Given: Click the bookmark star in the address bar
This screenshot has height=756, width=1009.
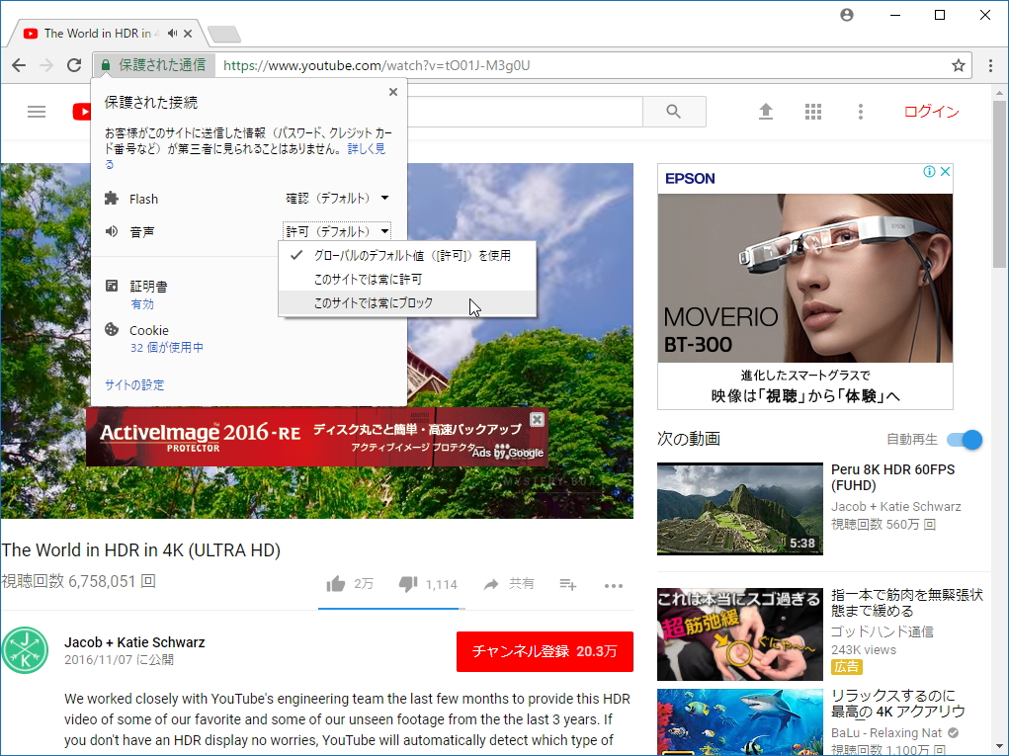Looking at the screenshot, I should (x=957, y=64).
